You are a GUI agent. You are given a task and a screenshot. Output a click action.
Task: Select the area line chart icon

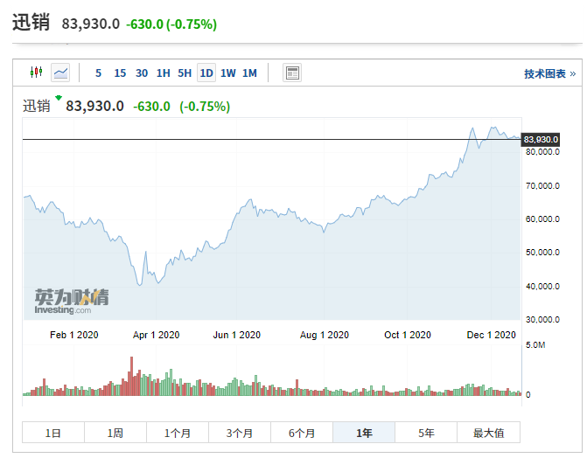pos(60,73)
